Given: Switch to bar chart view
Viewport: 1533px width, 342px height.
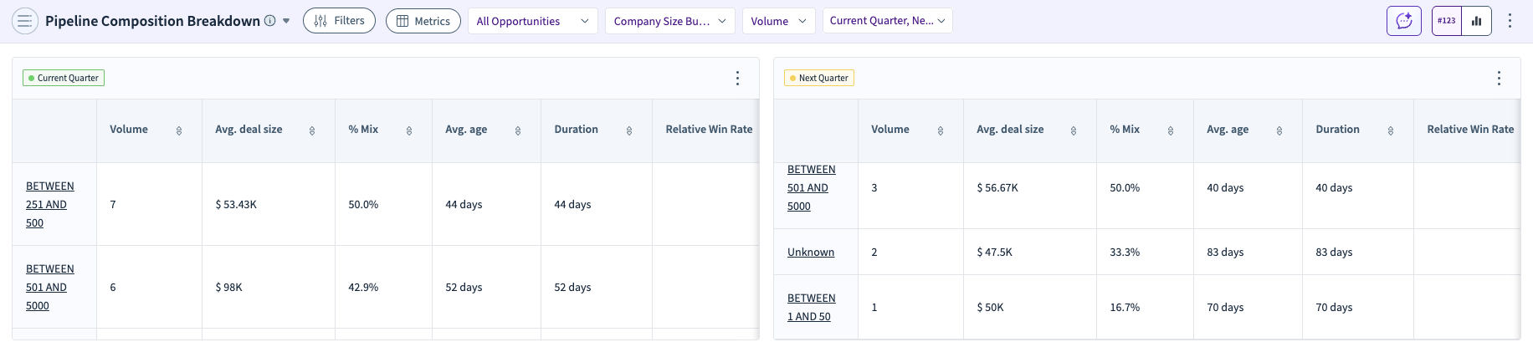Looking at the screenshot, I should point(1476,21).
